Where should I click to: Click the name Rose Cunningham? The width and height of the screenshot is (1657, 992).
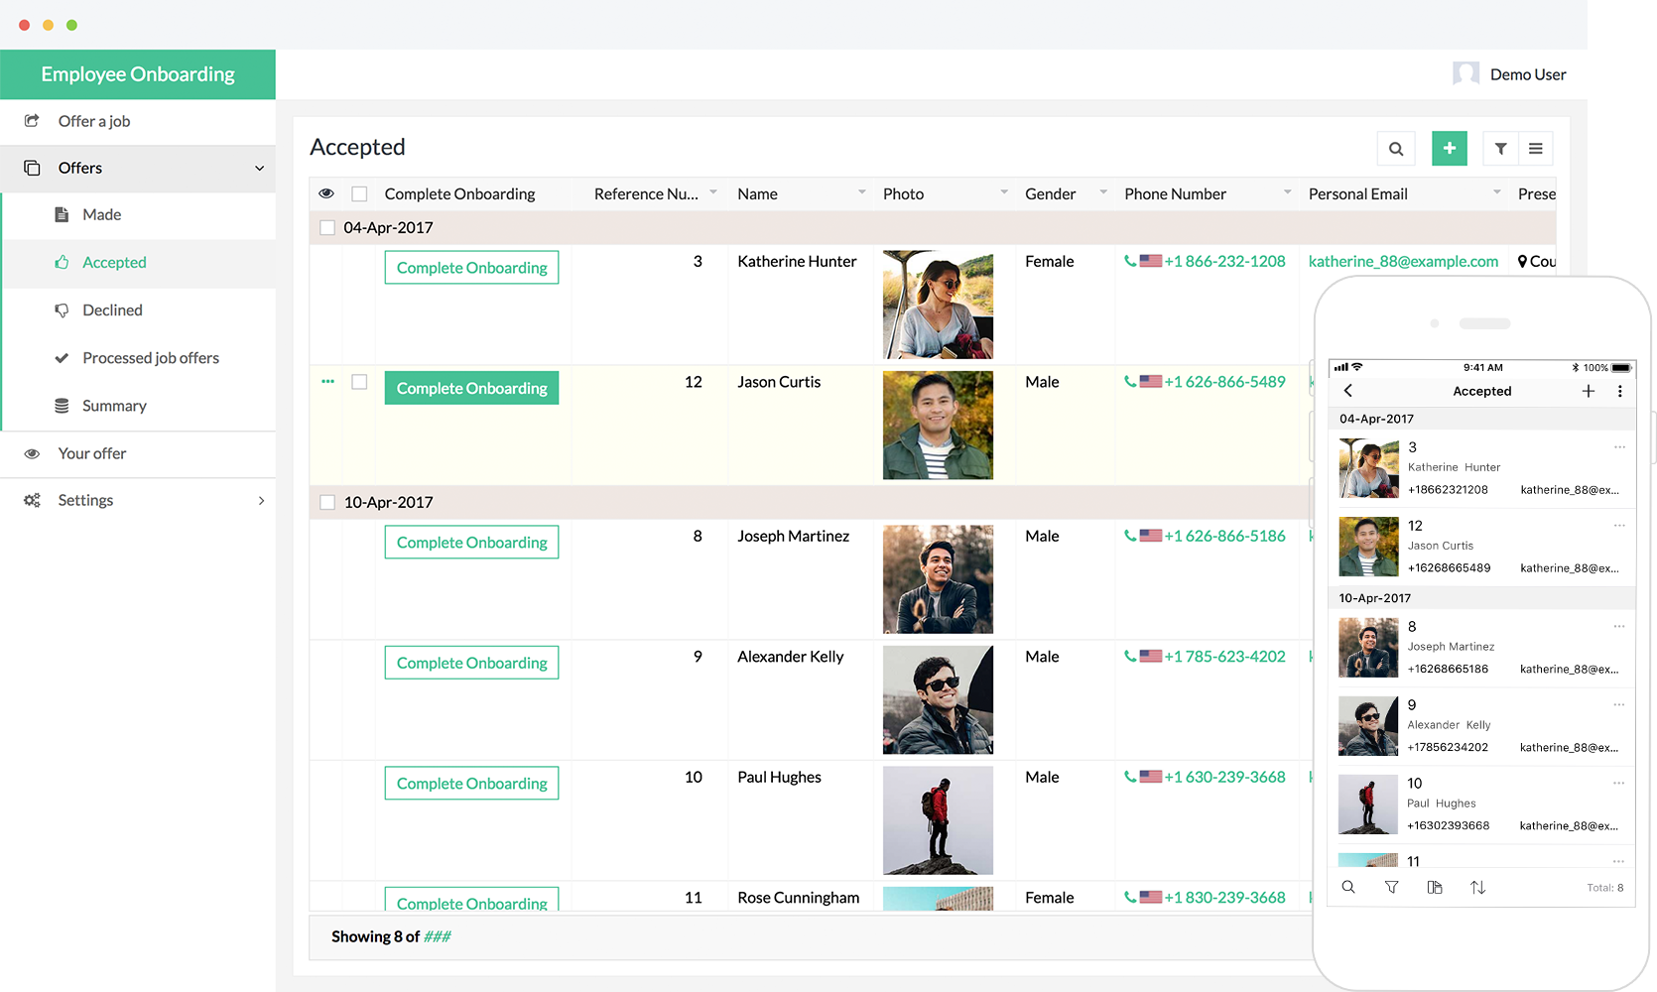[x=799, y=898]
